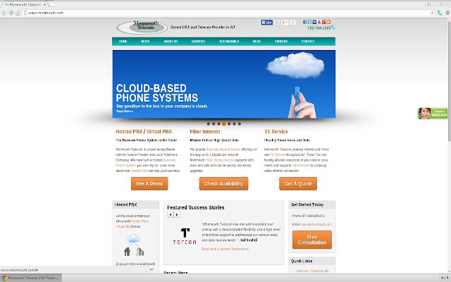The height and width of the screenshot is (282, 451).
Task: Click the browser back arrow
Action: tap(4, 13)
